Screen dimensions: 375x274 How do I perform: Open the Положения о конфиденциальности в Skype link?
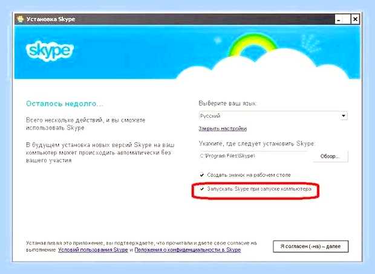pos(187,250)
